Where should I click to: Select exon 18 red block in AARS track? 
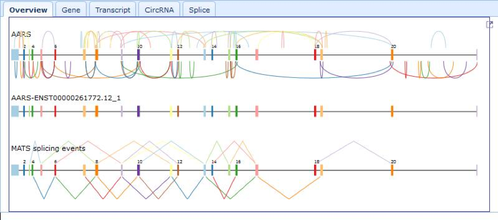(x=315, y=55)
